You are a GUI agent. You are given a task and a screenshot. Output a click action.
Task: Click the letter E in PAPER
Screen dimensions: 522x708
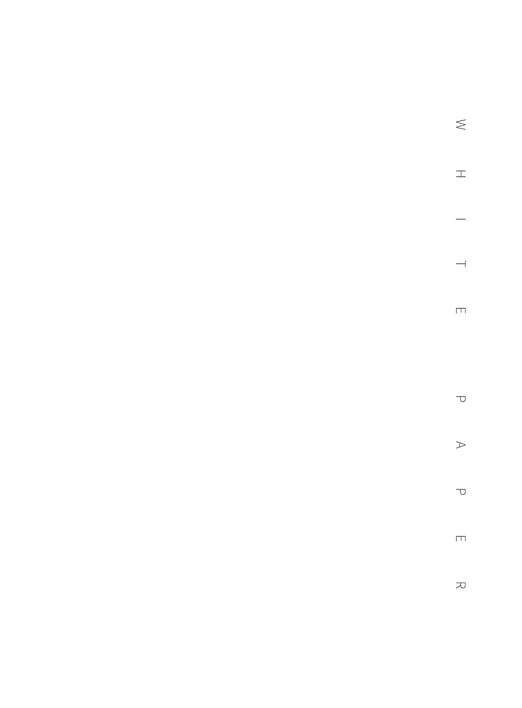click(461, 538)
